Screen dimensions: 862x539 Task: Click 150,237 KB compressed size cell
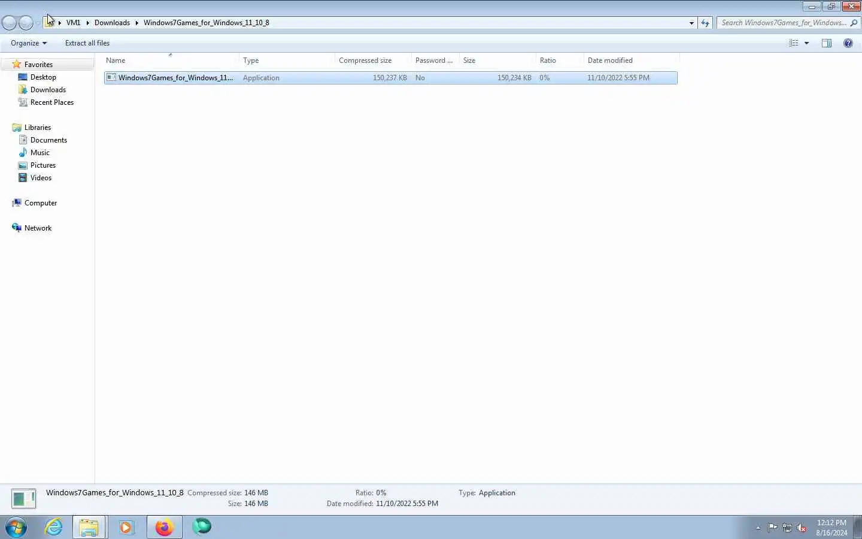[390, 78]
